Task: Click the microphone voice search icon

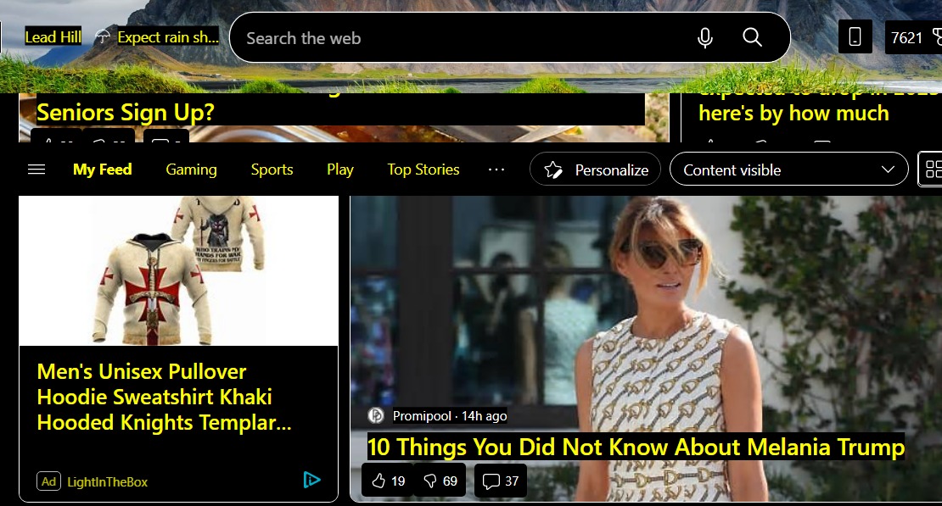Action: pos(704,38)
